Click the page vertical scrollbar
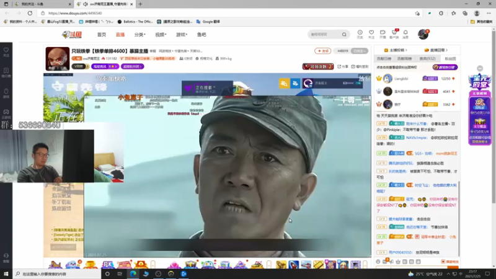The width and height of the screenshot is (496, 279). tap(494, 117)
